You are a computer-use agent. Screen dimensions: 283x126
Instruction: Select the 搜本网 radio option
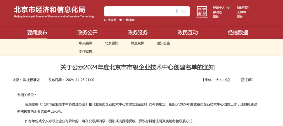coord(110,20)
